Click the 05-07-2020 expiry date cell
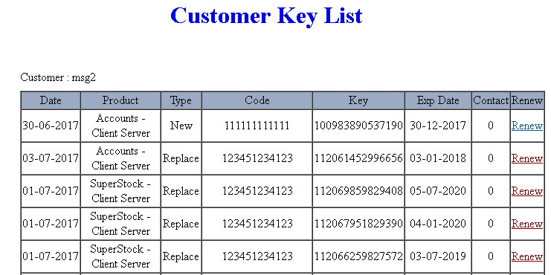 pyautogui.click(x=438, y=191)
